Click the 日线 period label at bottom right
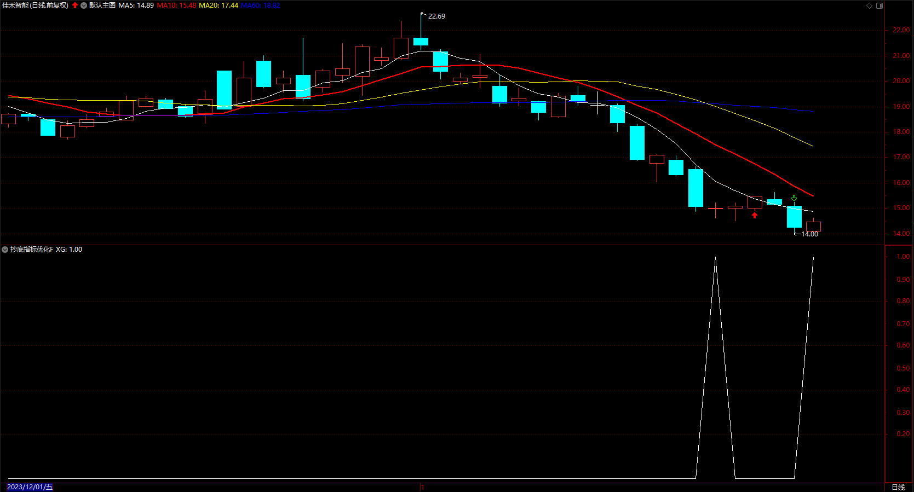The image size is (914, 492). pyautogui.click(x=898, y=487)
